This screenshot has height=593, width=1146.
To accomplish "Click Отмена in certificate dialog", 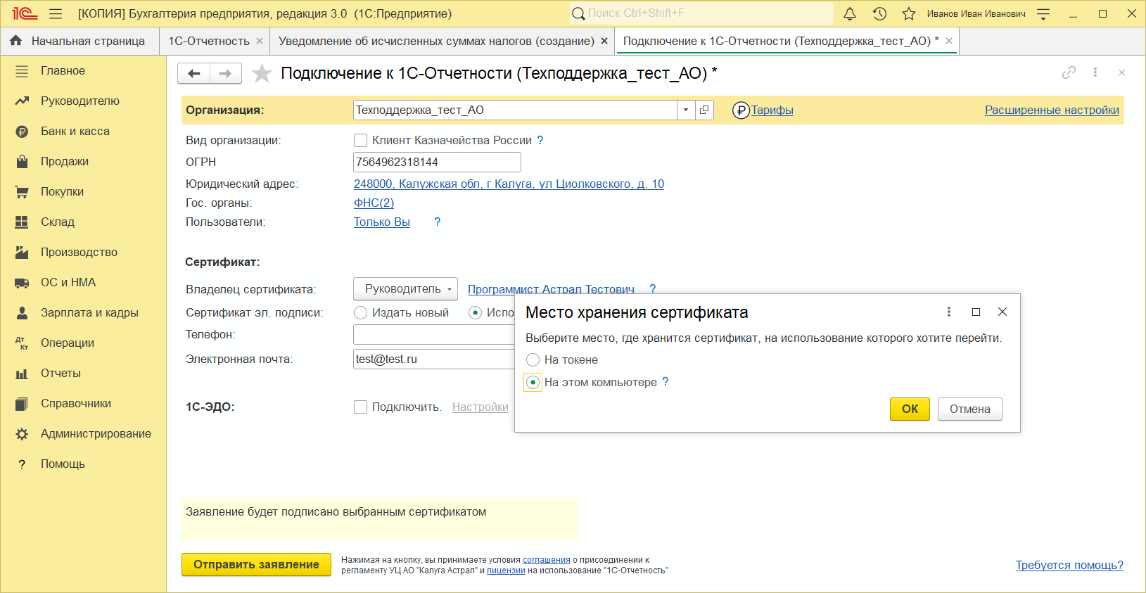I will pyautogui.click(x=970, y=409).
